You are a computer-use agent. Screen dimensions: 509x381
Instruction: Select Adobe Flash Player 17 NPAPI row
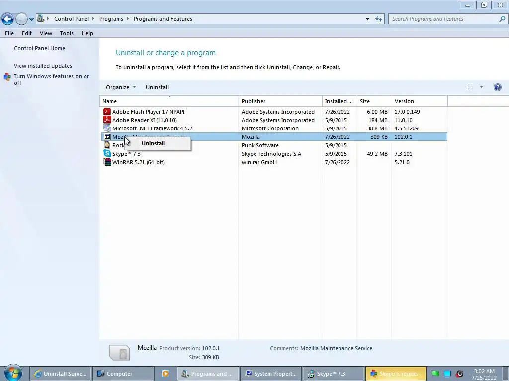click(274, 112)
